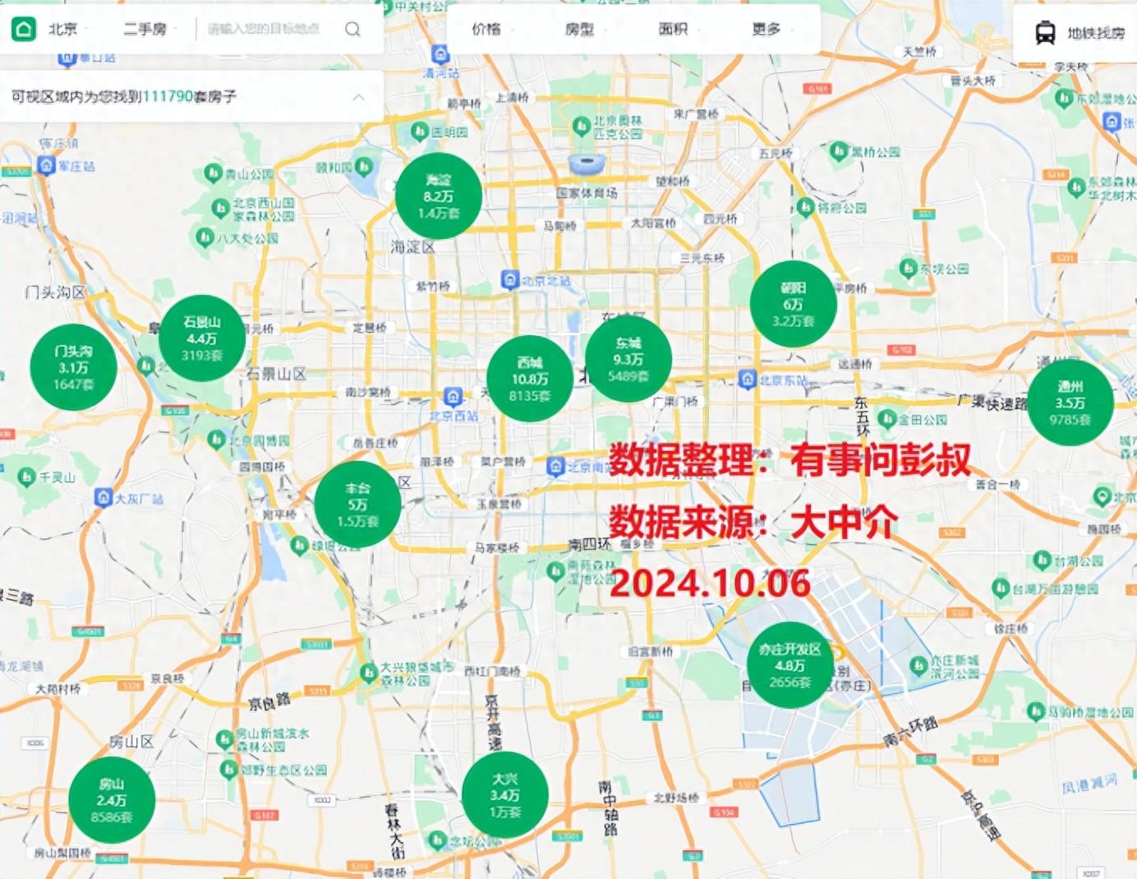Click the green house logo icon
The image size is (1137, 879).
pos(24,30)
